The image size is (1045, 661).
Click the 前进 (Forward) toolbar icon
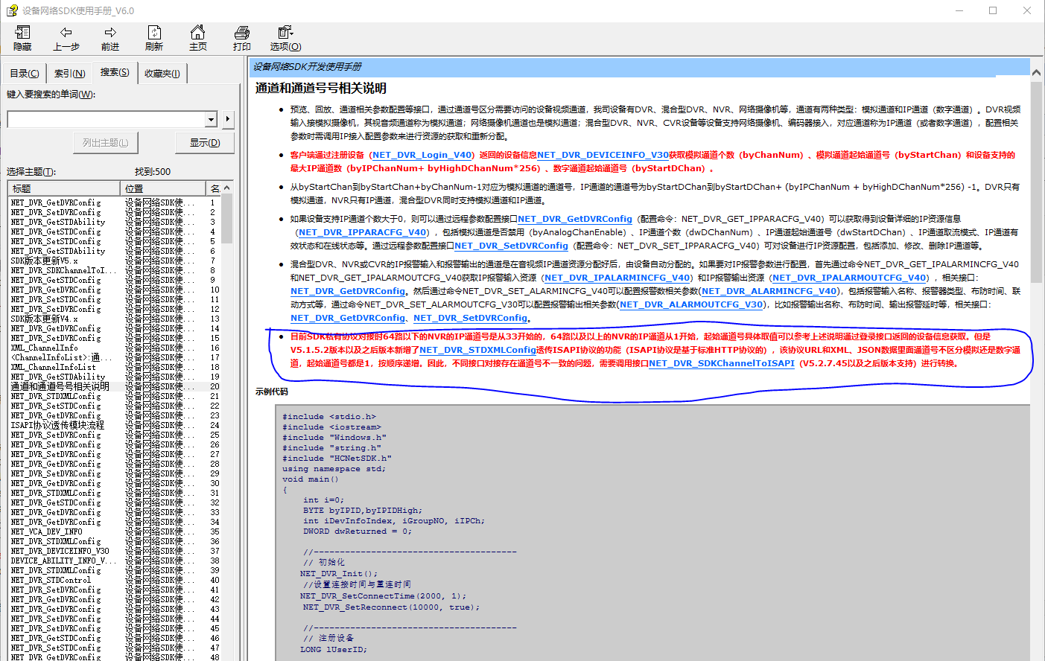click(110, 38)
